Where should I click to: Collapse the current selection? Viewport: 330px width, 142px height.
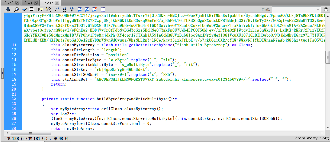64,9
